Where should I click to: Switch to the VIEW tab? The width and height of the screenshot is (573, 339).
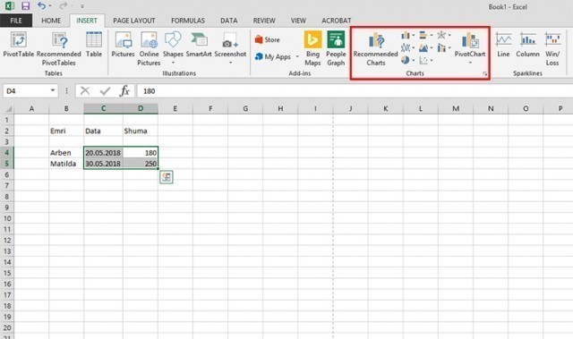[x=298, y=21]
